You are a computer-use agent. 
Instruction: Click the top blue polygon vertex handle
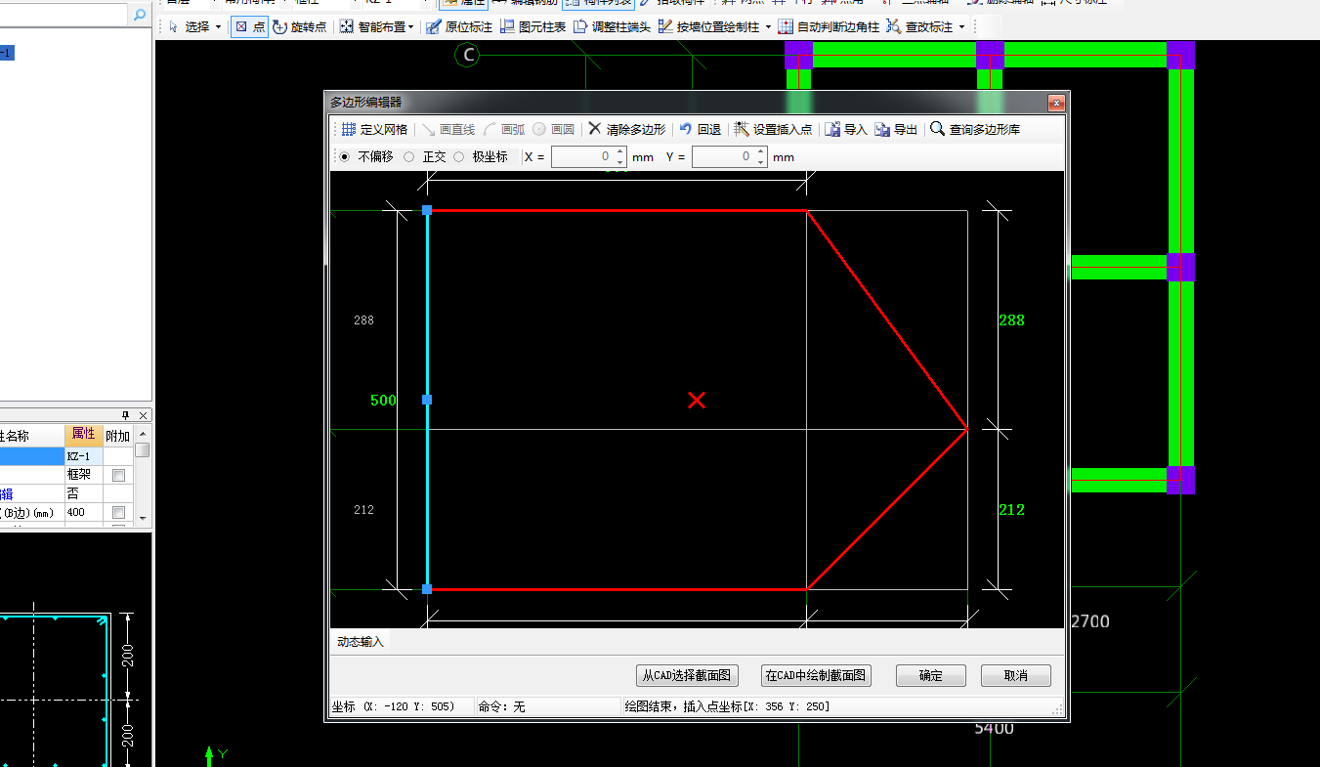pyautogui.click(x=427, y=210)
